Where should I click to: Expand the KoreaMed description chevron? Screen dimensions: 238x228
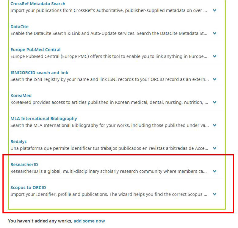[x=214, y=102]
